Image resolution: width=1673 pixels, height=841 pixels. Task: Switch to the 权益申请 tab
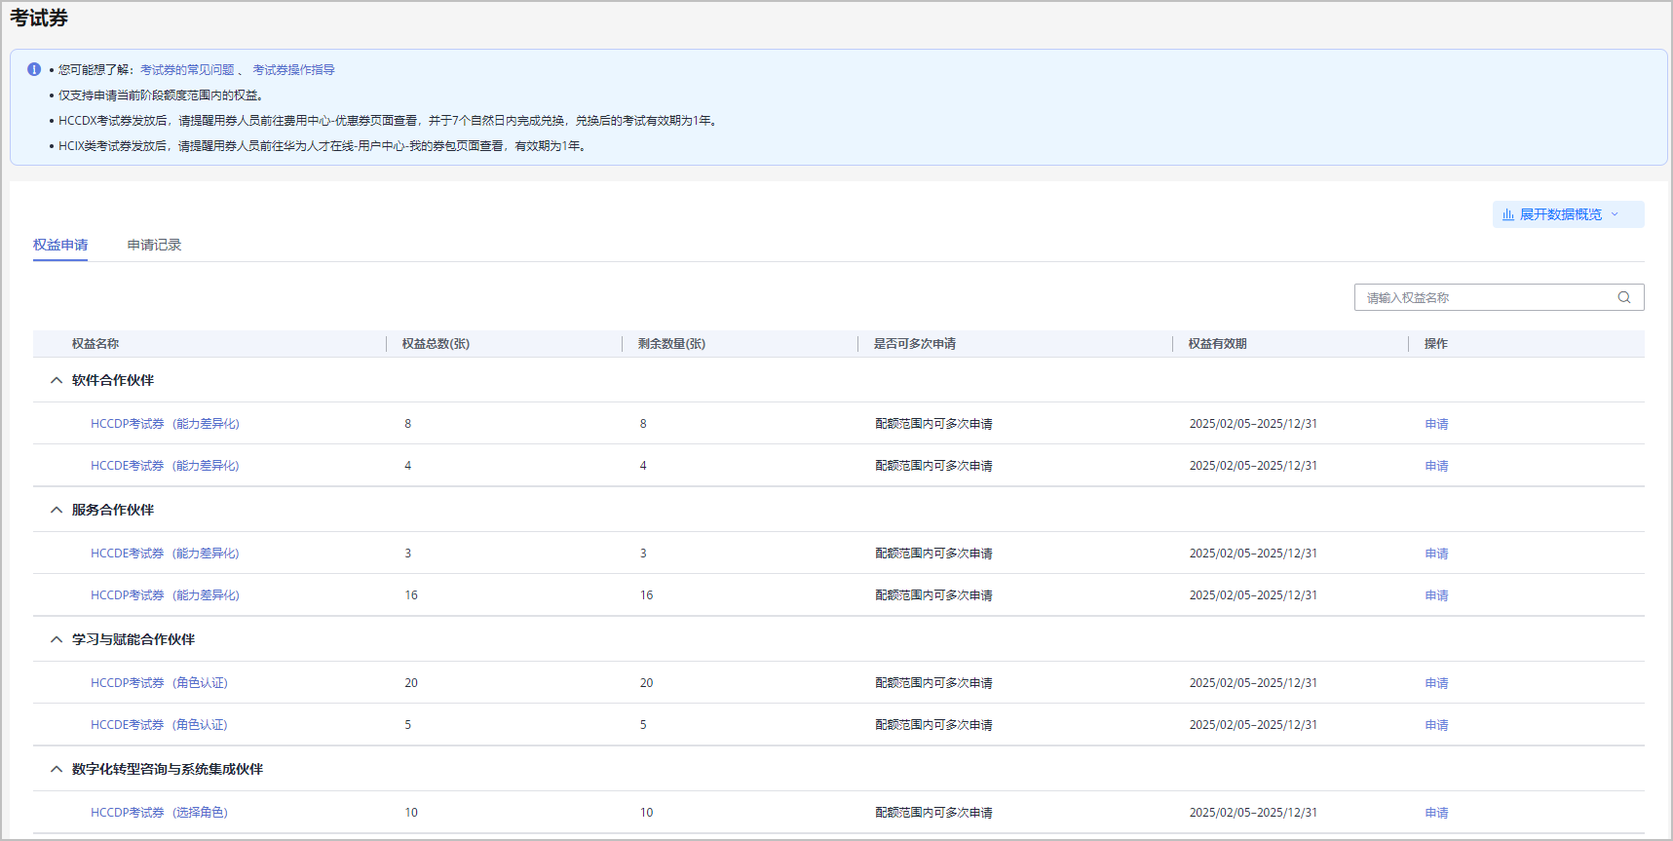60,245
